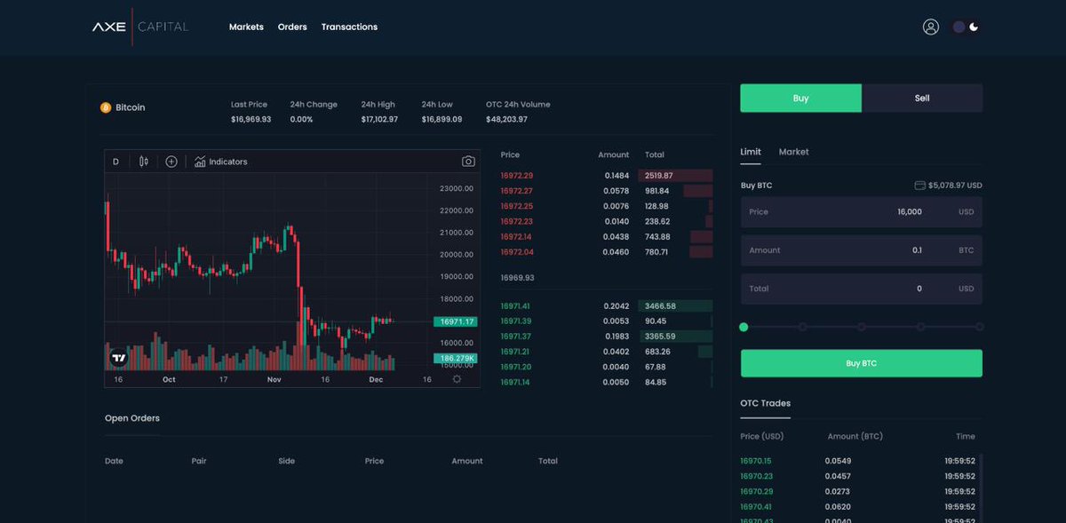Click the card icon beside the USD balance
The image size is (1066, 523).
point(921,185)
